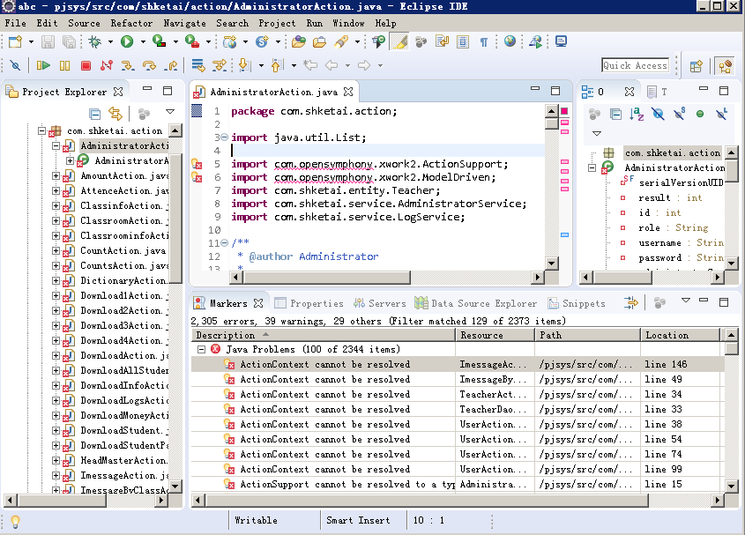Click the Suspend pause button
Screen dimensions: 745x535
pos(64,65)
